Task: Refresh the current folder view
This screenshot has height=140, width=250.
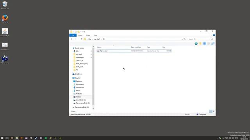Action: (x=185, y=39)
